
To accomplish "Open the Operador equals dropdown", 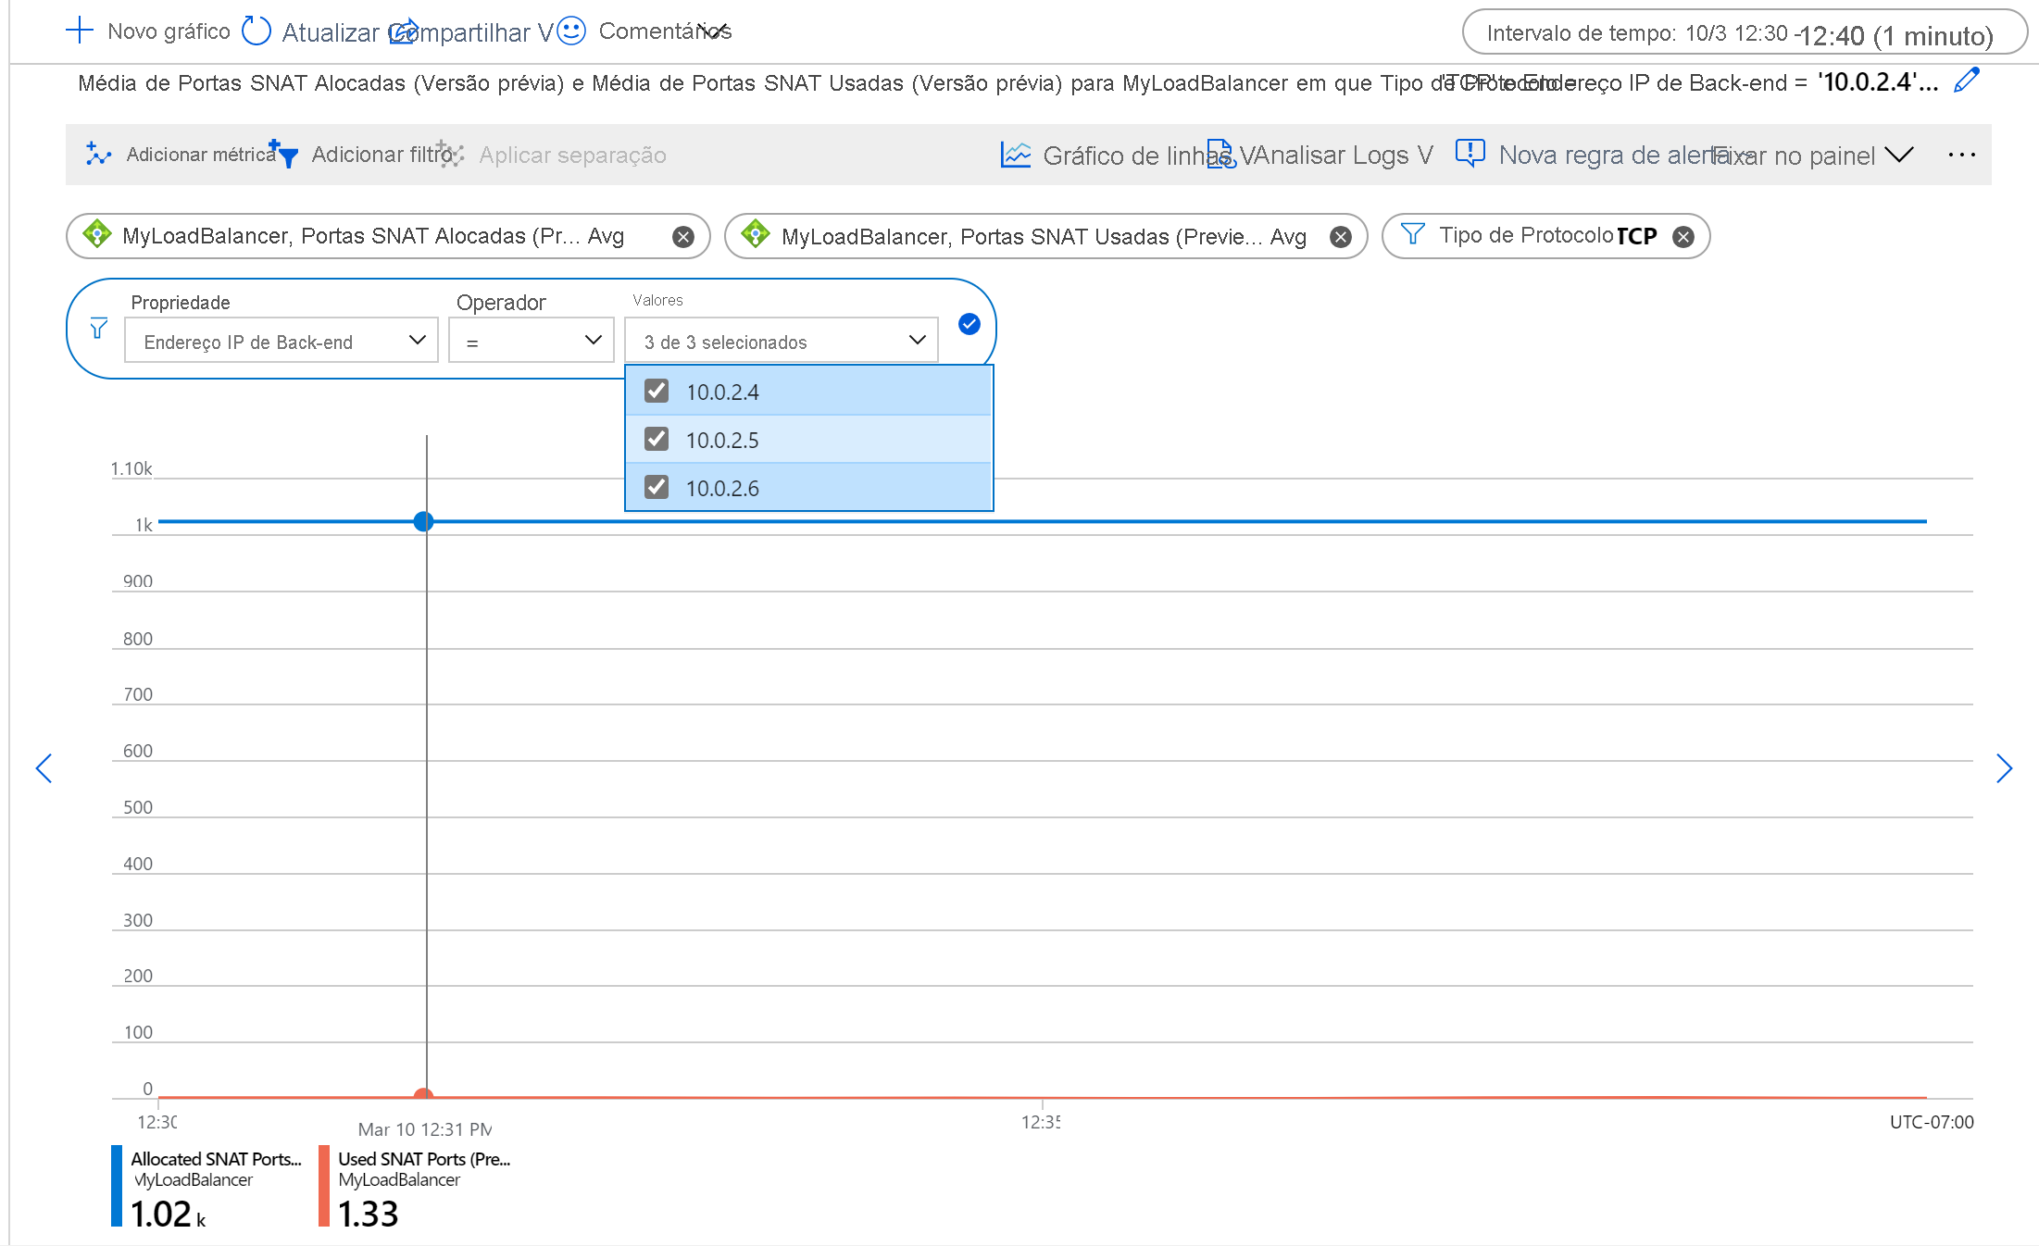I will pyautogui.click(x=532, y=341).
